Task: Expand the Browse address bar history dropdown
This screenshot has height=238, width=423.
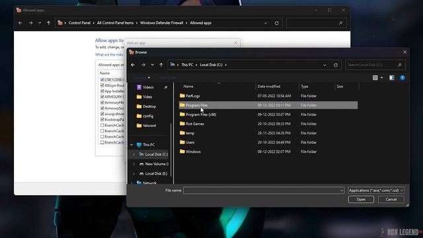Action: coord(325,65)
